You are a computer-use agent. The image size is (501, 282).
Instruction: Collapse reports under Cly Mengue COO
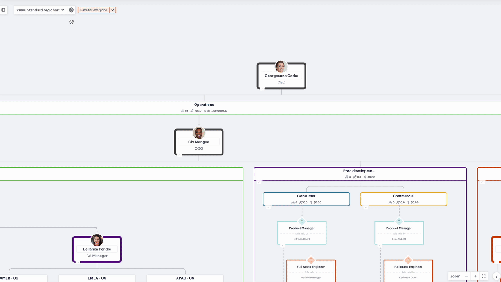point(180,155)
